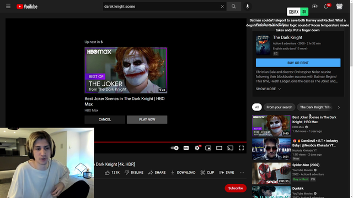Share the video
Screen dimensions: 353x198
(x=157, y=172)
